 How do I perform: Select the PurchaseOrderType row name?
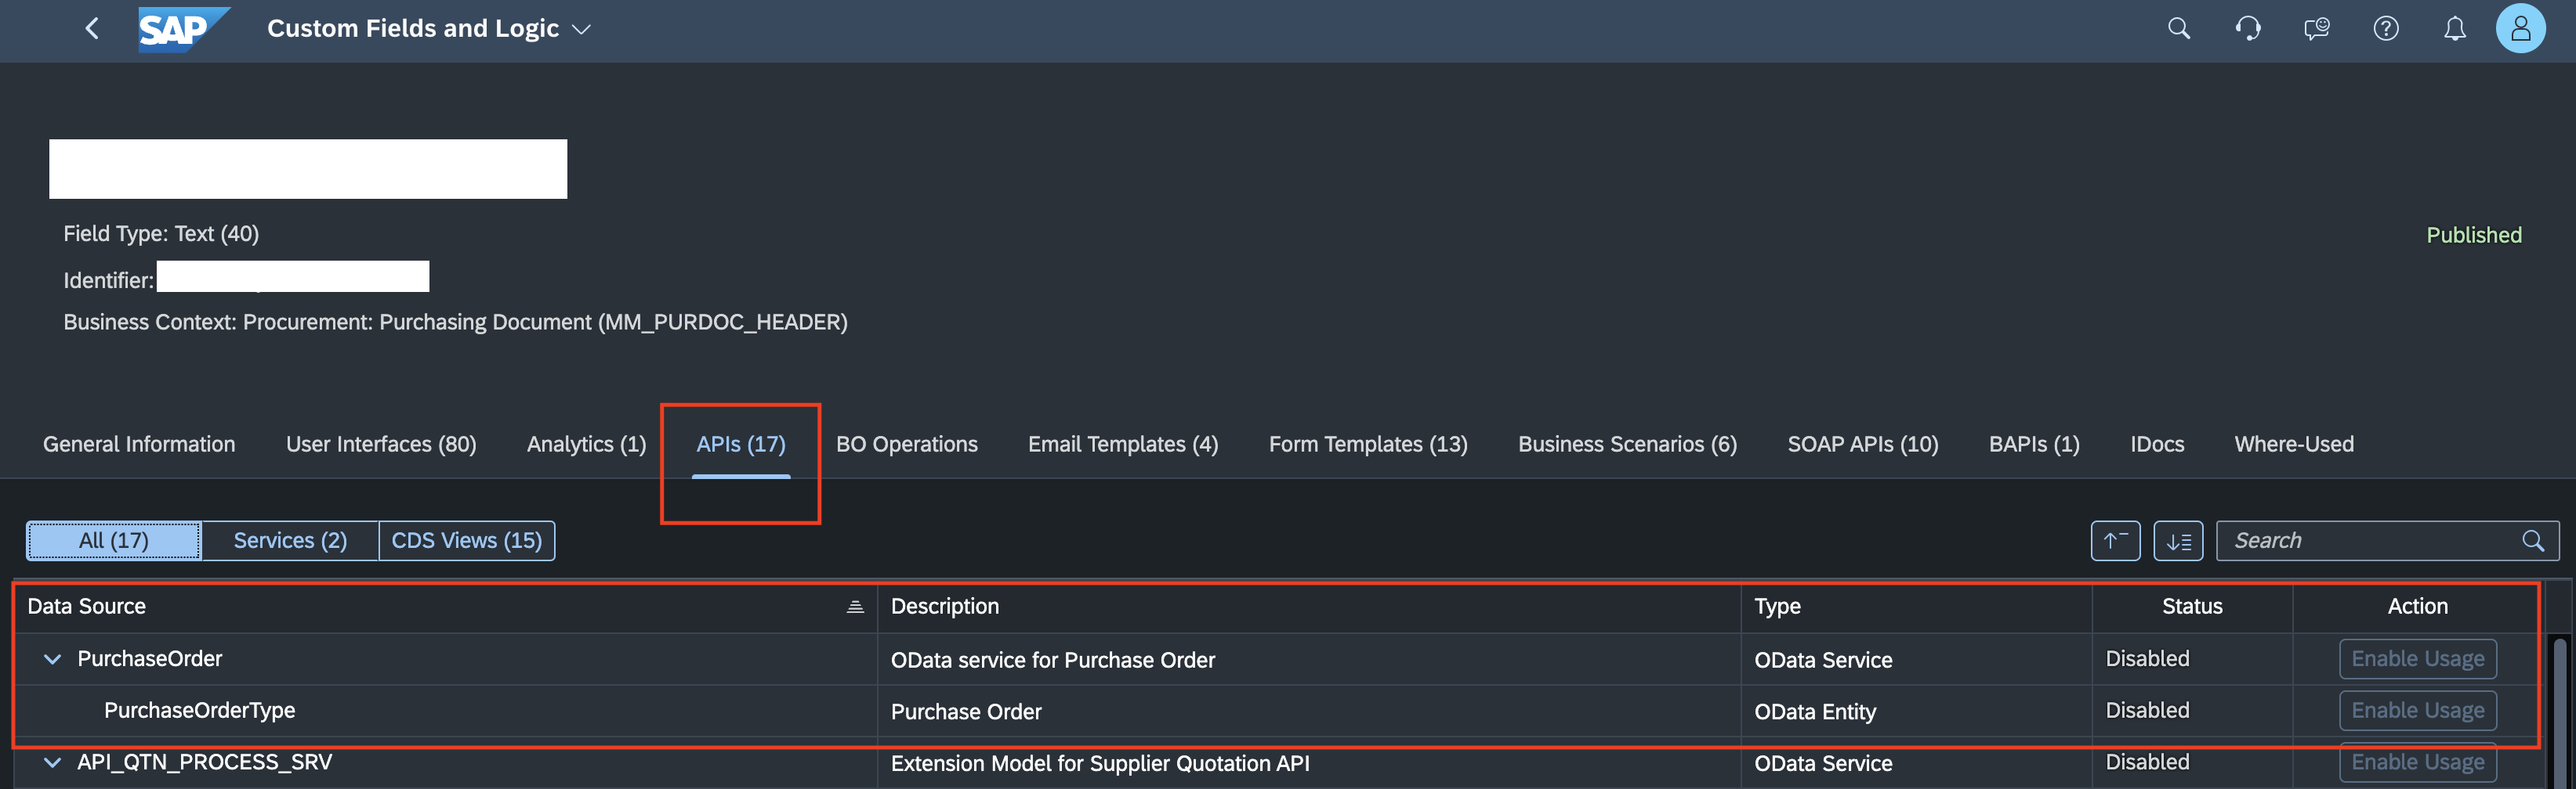pyautogui.click(x=200, y=710)
